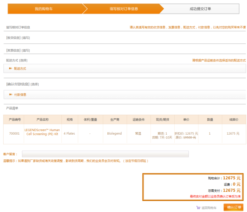Go to the 我的购物车 step
The image size is (247, 212).
pyautogui.click(x=44, y=9)
